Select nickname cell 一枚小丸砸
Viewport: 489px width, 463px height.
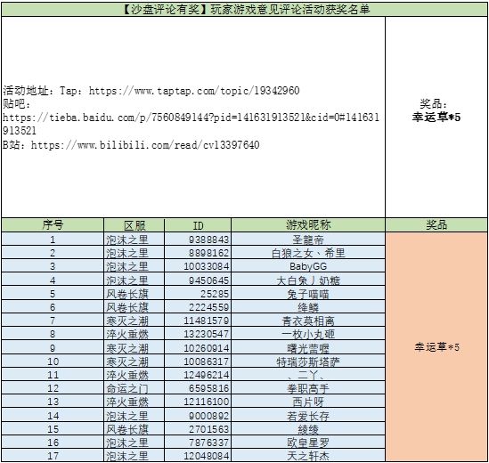click(x=308, y=334)
